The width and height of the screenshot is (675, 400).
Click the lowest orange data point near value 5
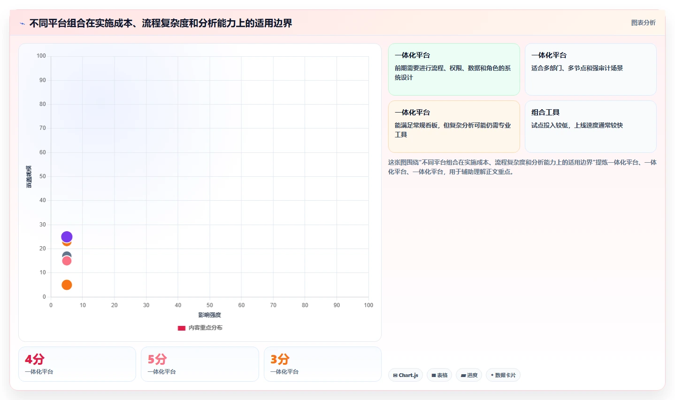pyautogui.click(x=67, y=285)
